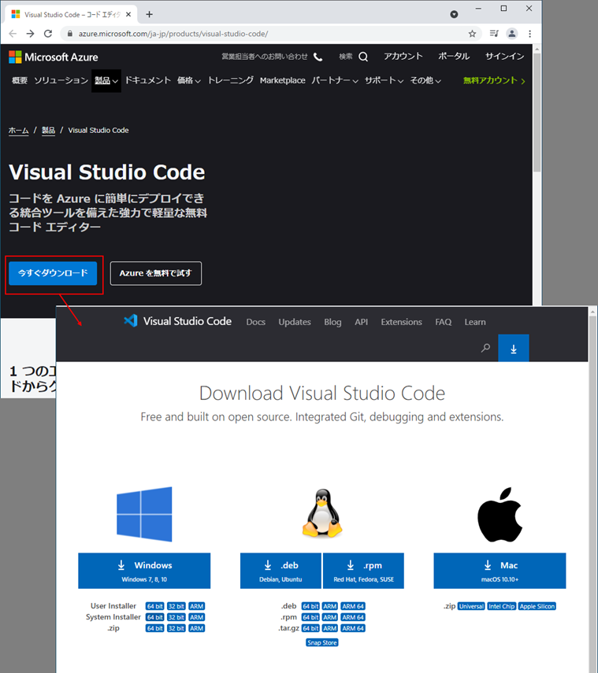Viewport: 598px width, 673px height.
Task: Click アカウント link
Action: pos(403,57)
